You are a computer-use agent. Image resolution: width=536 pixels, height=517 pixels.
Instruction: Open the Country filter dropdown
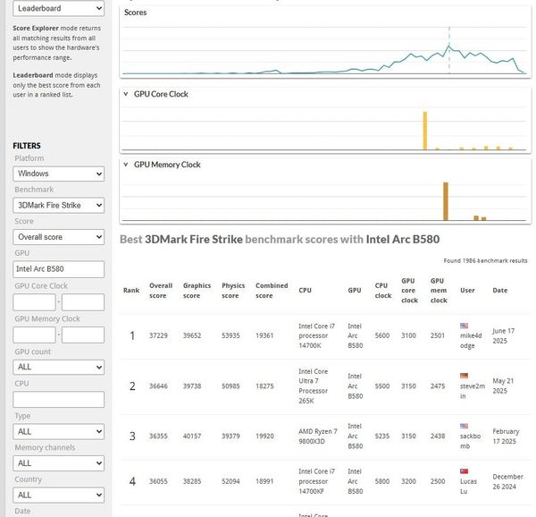coord(58,495)
